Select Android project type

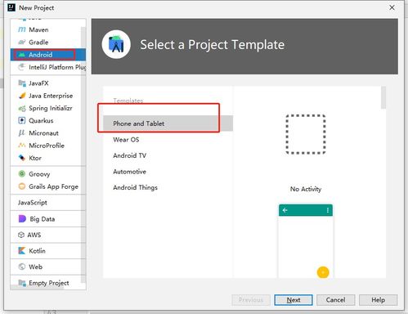48,55
